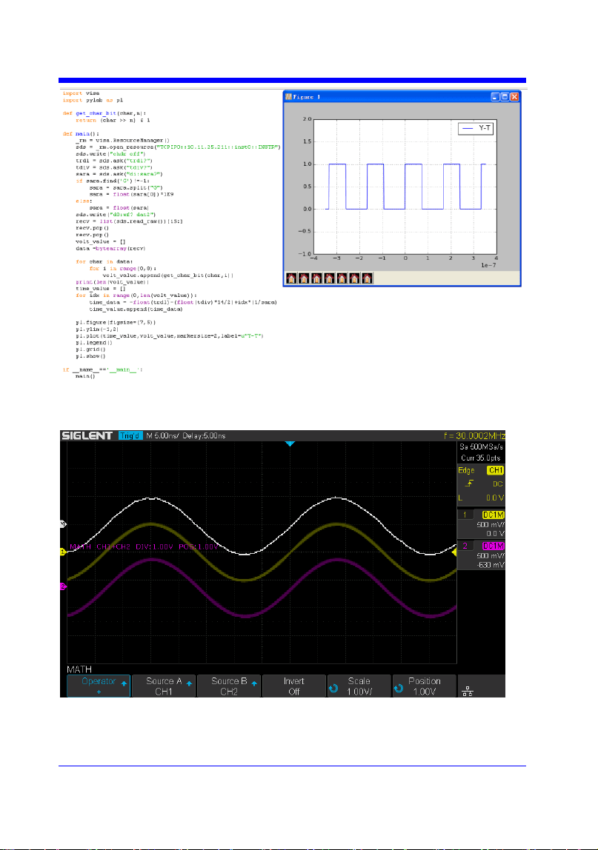Toggle the Invert Off softkey
Screen dimensions: 598x850
pyautogui.click(x=294, y=686)
